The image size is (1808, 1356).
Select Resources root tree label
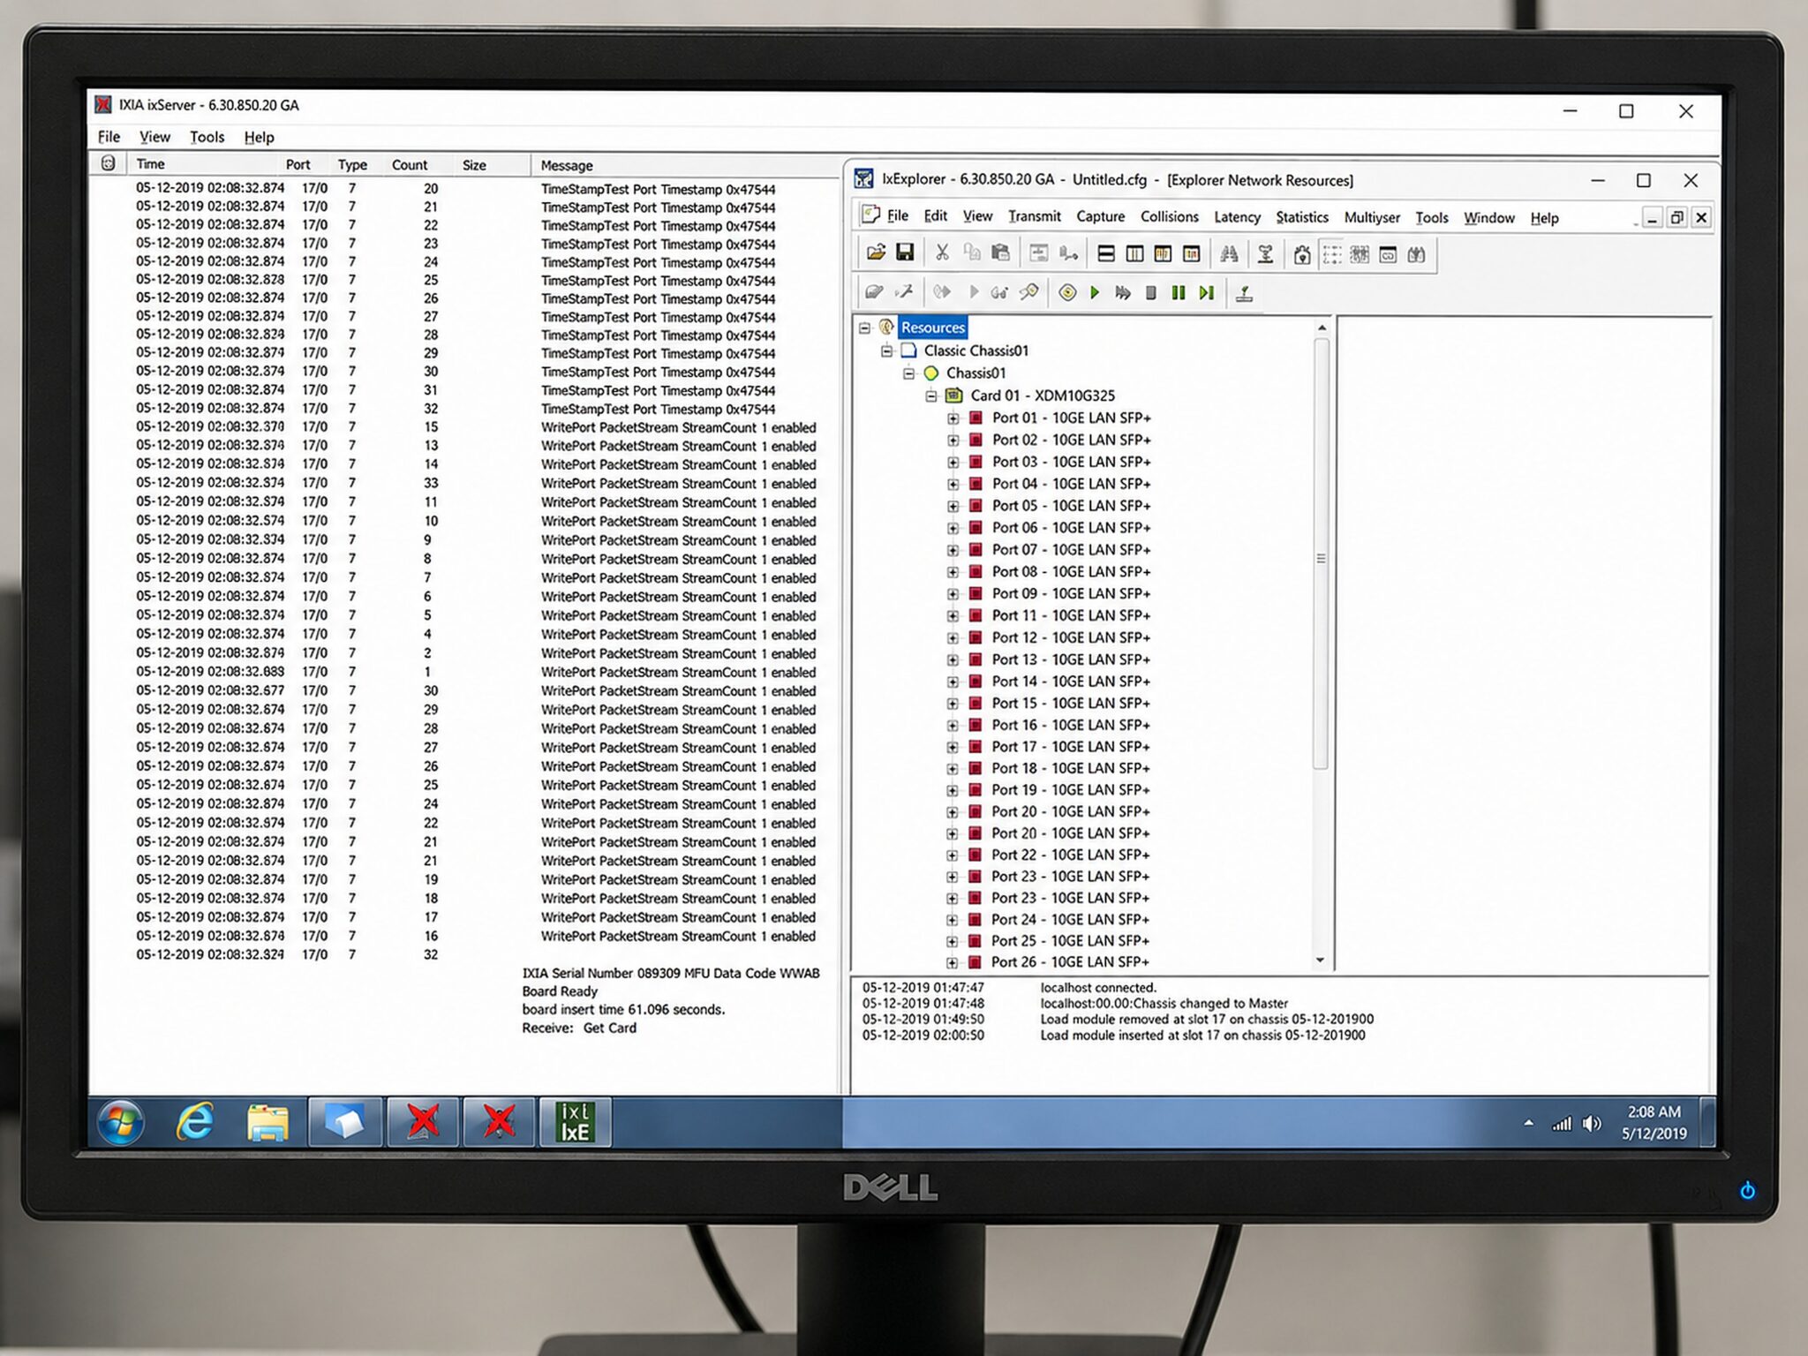click(933, 328)
